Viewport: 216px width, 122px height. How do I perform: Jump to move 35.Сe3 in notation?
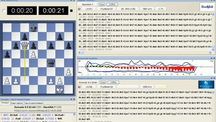click(x=40, y=119)
